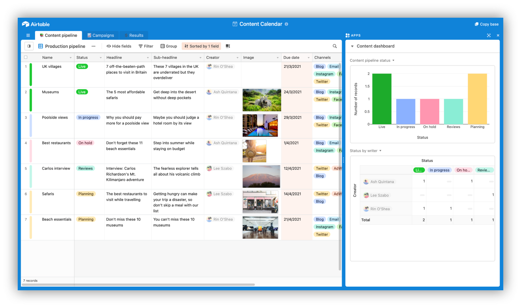Open Content pipeline status dropdown
The width and height of the screenshot is (521, 308).
click(393, 61)
